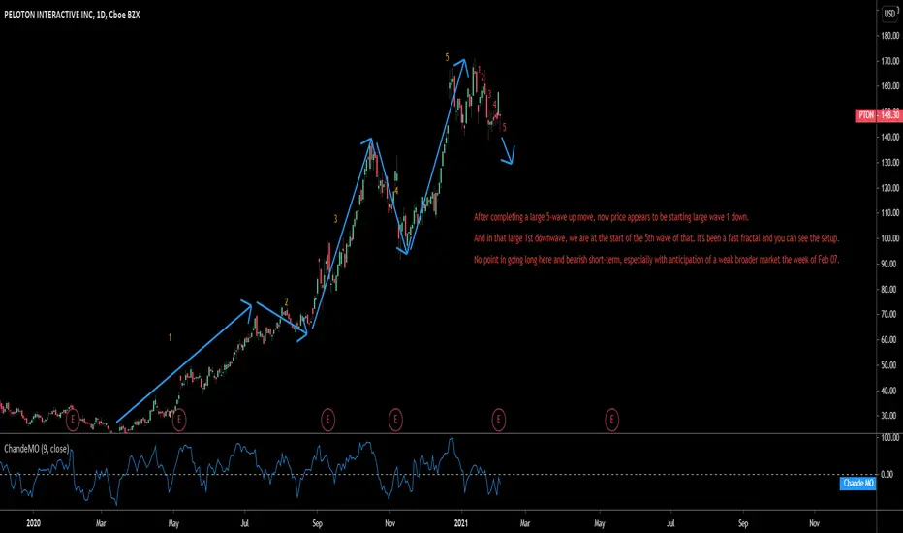Click the 140.00 price axis label

(x=889, y=138)
